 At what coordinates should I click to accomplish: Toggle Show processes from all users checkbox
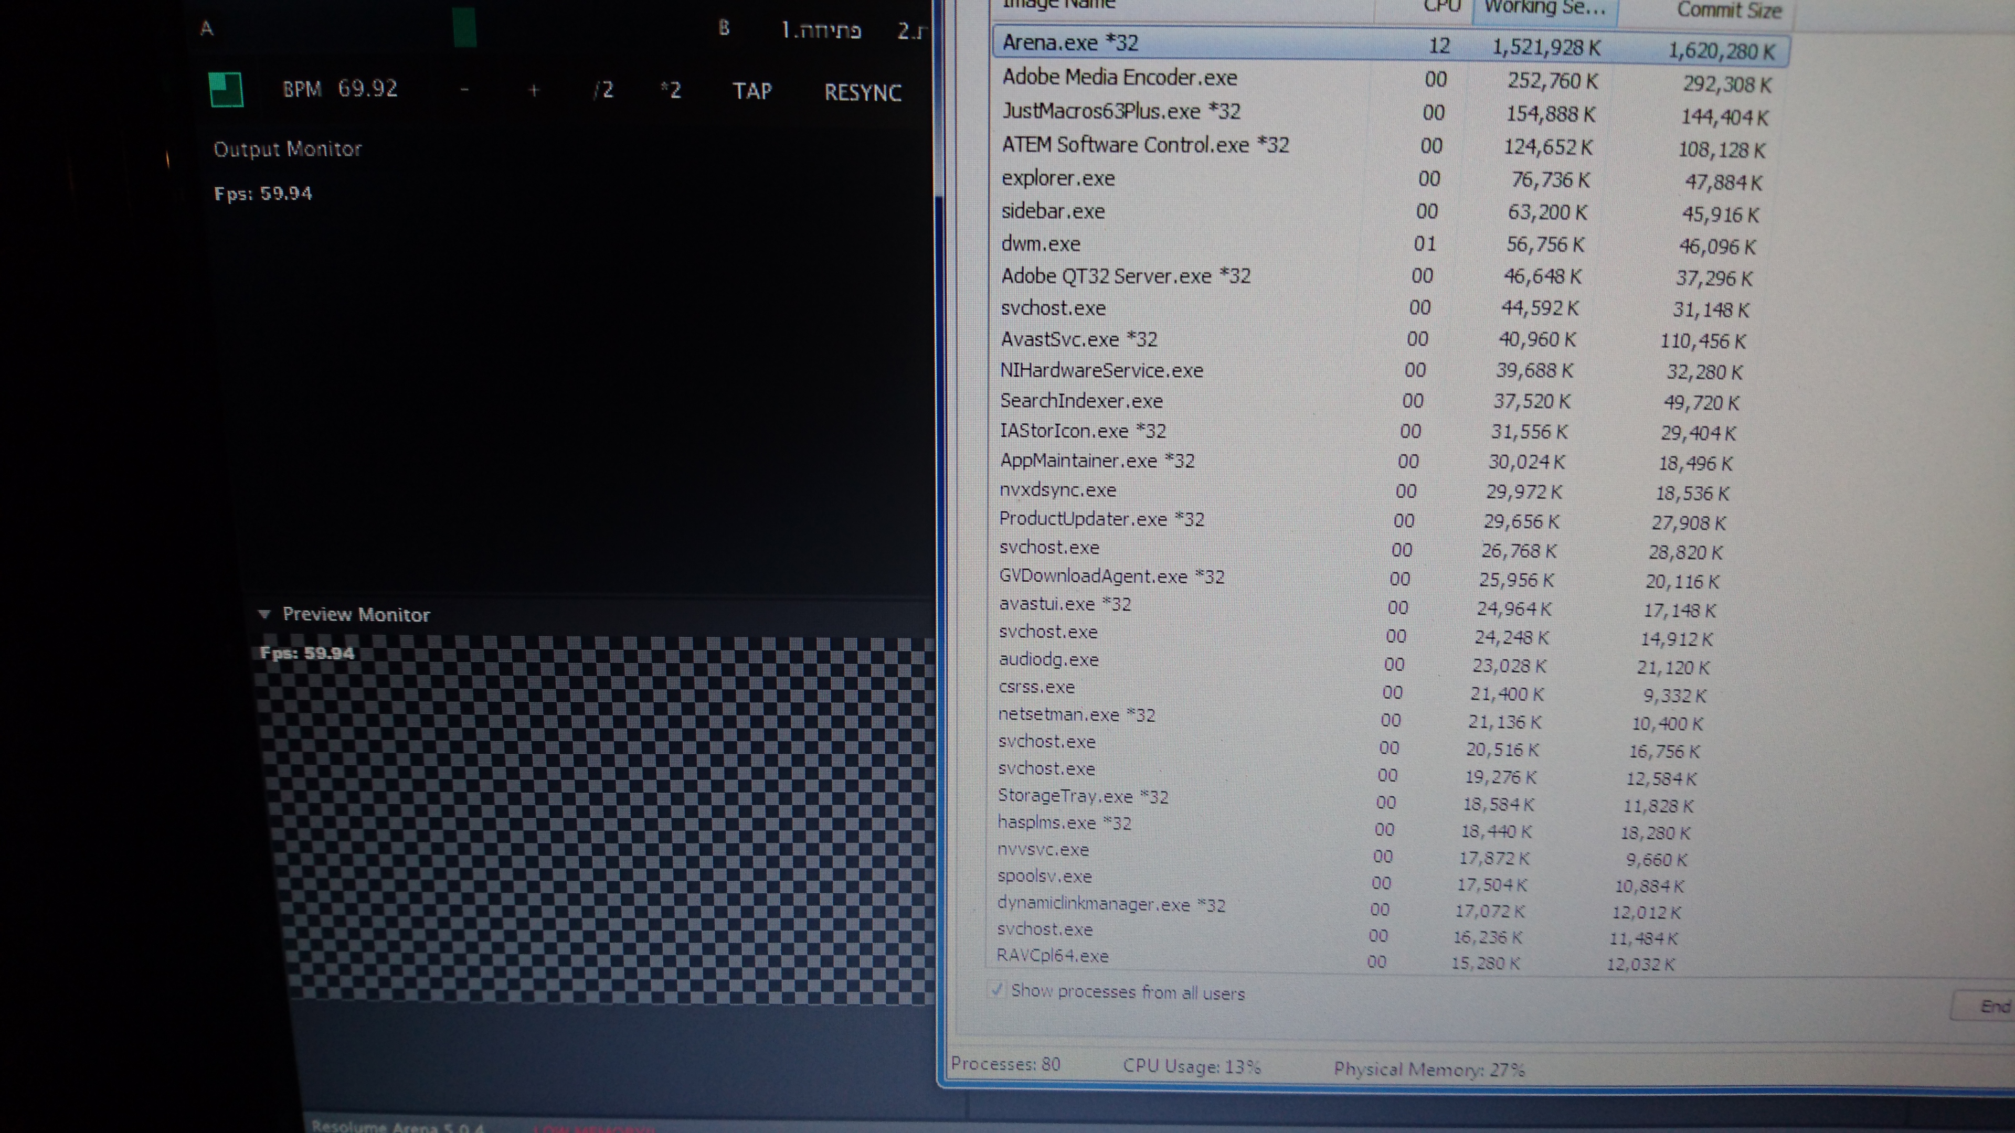point(996,989)
